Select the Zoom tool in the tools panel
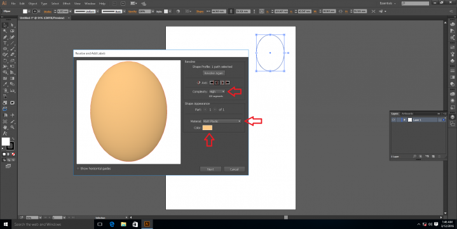 (x=12, y=127)
